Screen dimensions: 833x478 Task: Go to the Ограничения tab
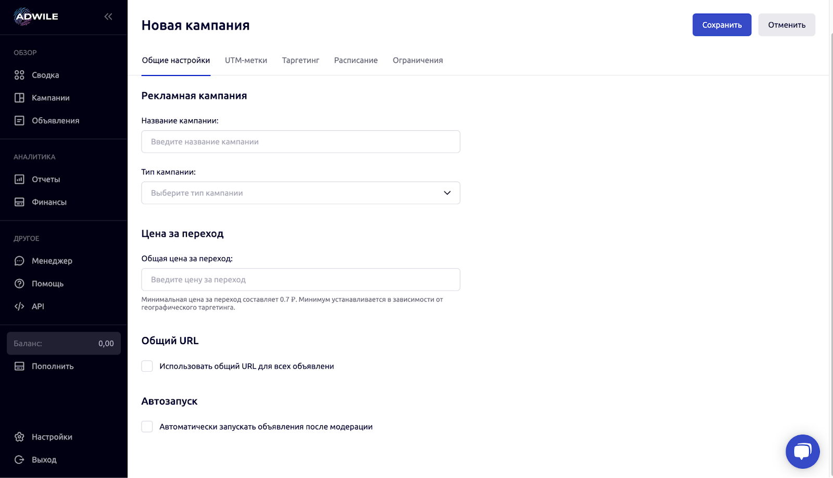[x=418, y=60]
